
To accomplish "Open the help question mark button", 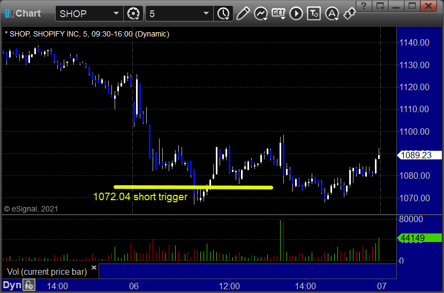I will 364,6.
